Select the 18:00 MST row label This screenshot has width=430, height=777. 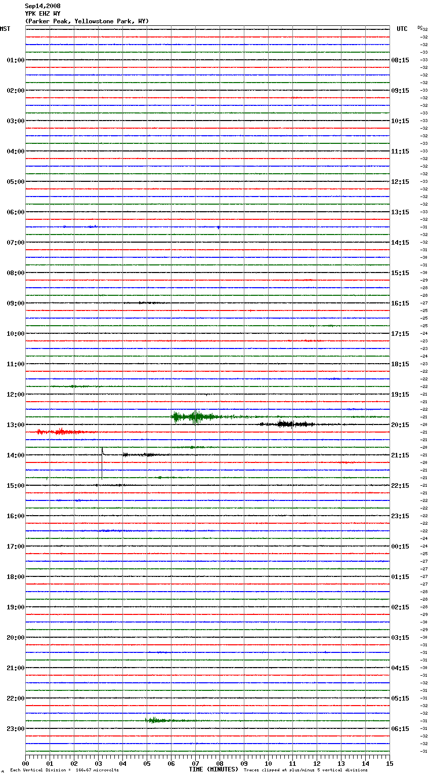pyautogui.click(x=16, y=577)
